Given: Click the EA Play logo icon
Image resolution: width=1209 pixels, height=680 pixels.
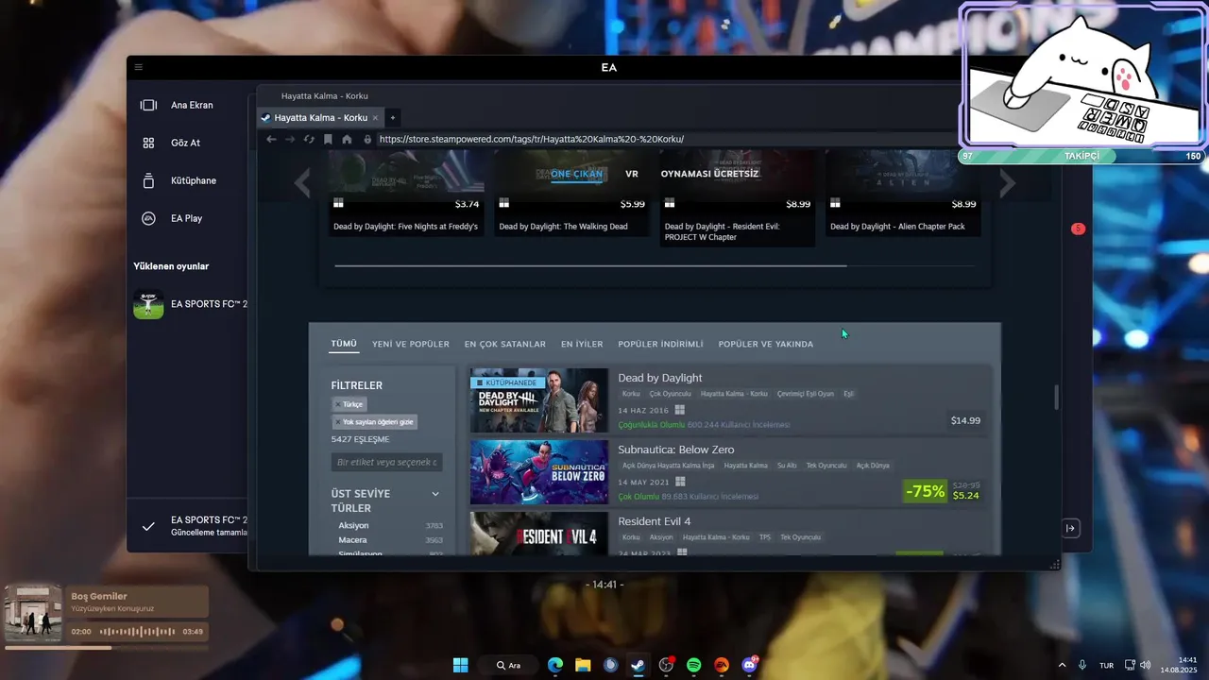Looking at the screenshot, I should (148, 218).
